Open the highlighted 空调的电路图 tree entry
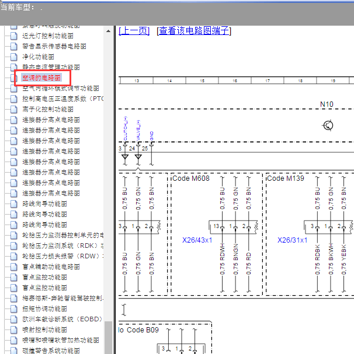Image resolution: width=354 pixels, height=354 pixels. [41, 78]
